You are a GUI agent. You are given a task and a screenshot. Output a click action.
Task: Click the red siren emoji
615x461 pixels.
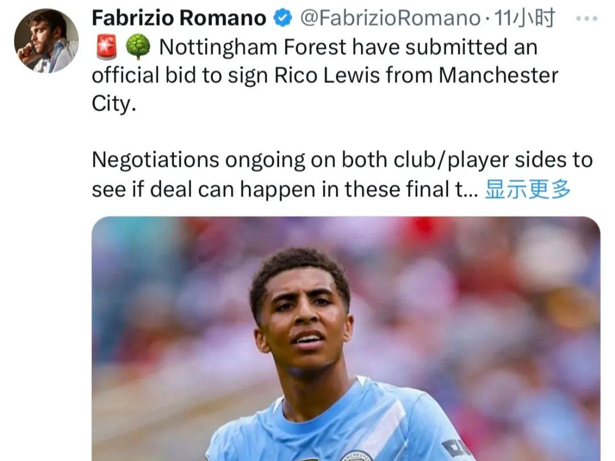[x=106, y=47]
